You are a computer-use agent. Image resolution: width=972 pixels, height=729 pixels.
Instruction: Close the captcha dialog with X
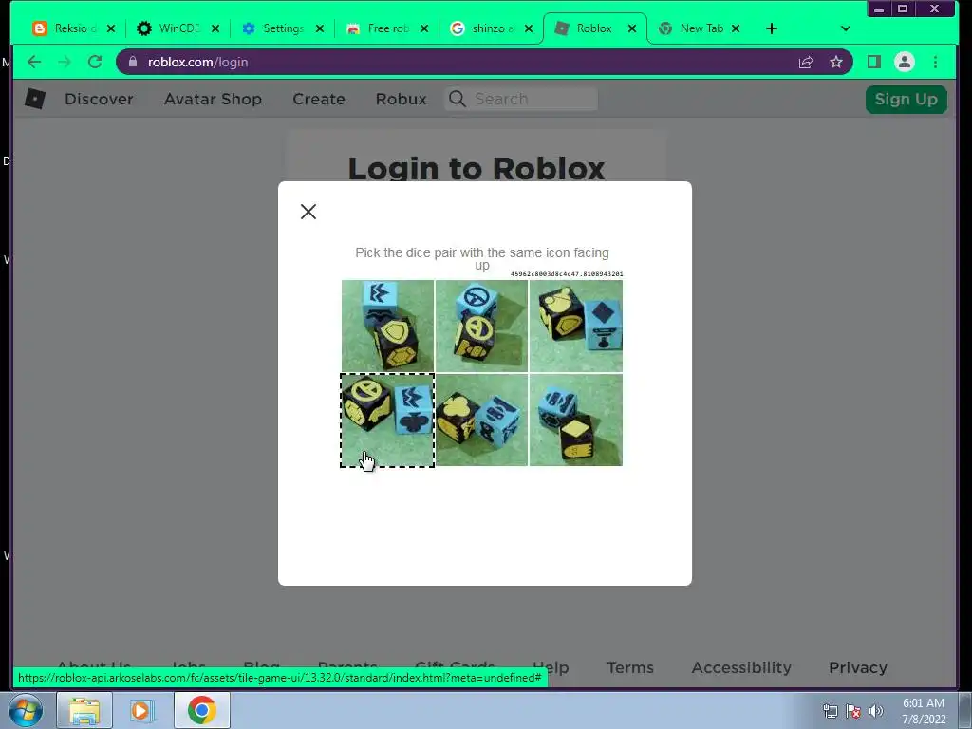308,212
